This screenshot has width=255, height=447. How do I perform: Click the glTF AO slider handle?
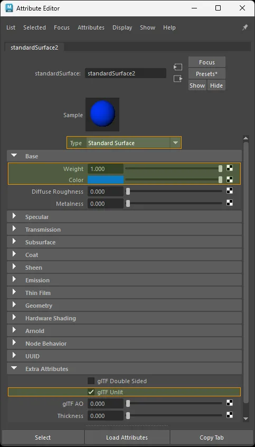tap(128, 403)
